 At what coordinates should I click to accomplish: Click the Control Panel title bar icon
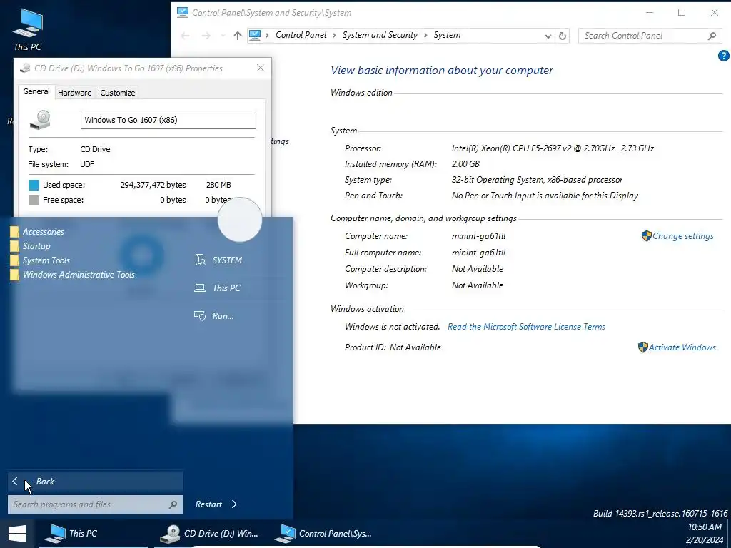pos(183,12)
